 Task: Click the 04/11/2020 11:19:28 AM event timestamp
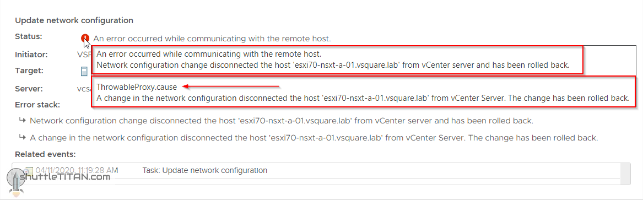pyautogui.click(x=77, y=170)
